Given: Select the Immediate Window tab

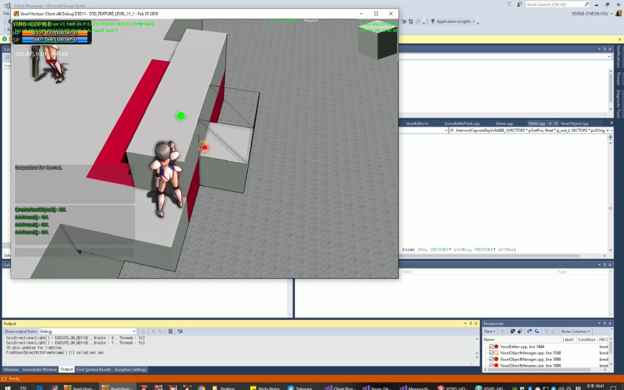Looking at the screenshot, I should [x=40, y=370].
